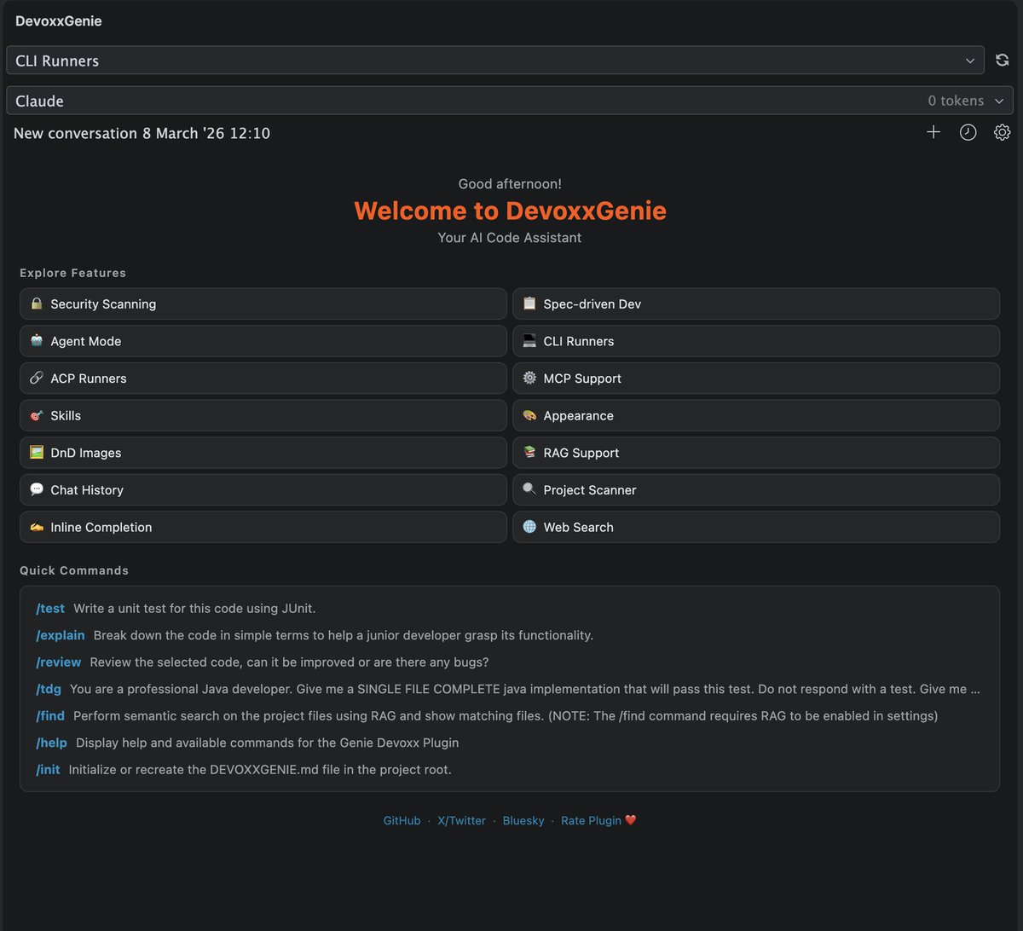Run the /test quick command
Screen dimensions: 1023x931
pyautogui.click(x=50, y=609)
